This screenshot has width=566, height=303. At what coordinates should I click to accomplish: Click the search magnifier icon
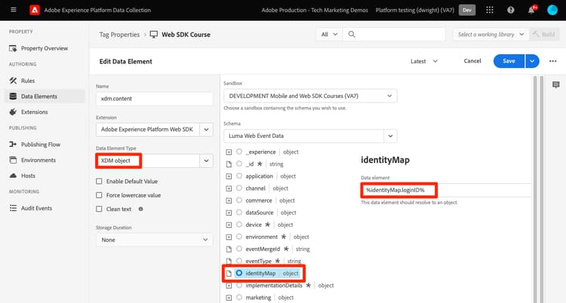tap(352, 34)
